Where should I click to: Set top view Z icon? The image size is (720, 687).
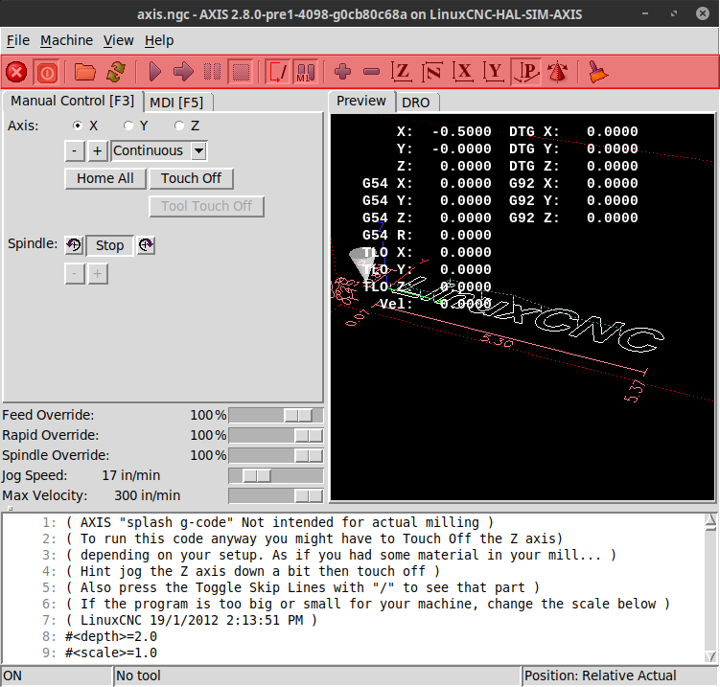(x=402, y=72)
